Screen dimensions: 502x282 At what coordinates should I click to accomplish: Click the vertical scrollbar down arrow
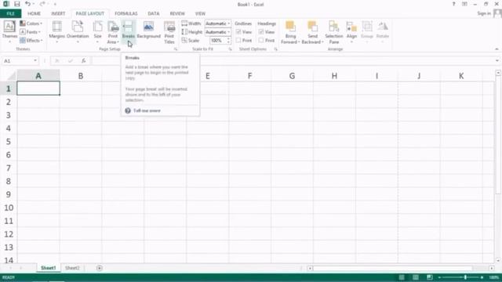pyautogui.click(x=498, y=260)
